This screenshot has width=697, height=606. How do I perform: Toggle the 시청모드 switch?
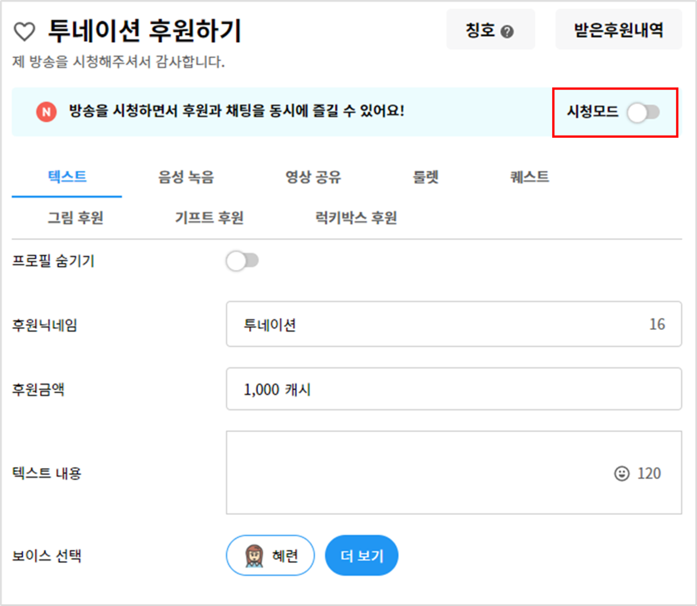coord(643,112)
